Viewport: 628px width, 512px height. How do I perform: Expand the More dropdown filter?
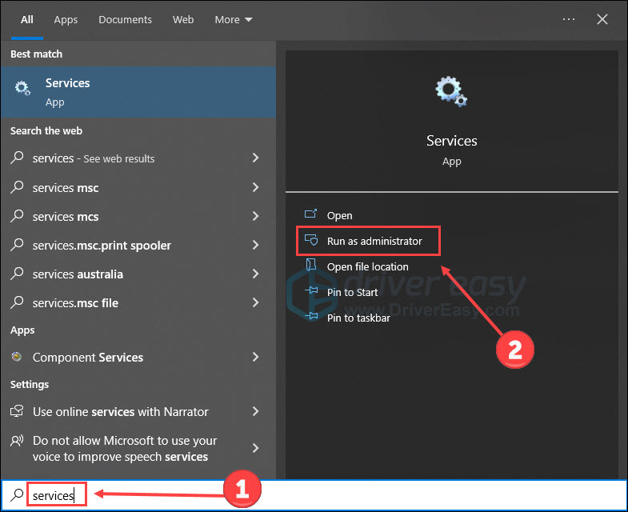point(234,19)
